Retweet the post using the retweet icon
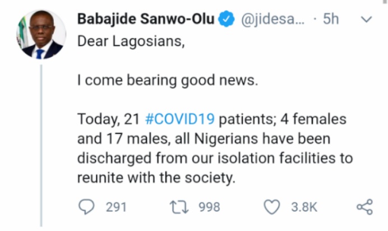This screenshot has height=231, width=388. click(179, 207)
